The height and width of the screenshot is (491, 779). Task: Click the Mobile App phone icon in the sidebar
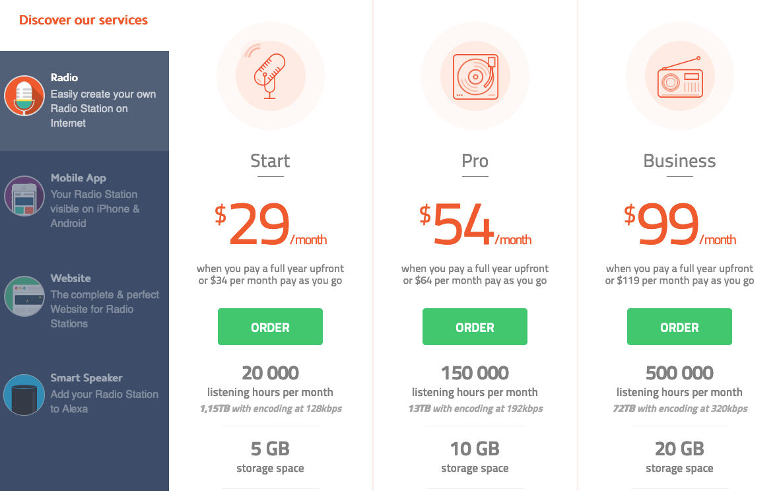click(24, 195)
